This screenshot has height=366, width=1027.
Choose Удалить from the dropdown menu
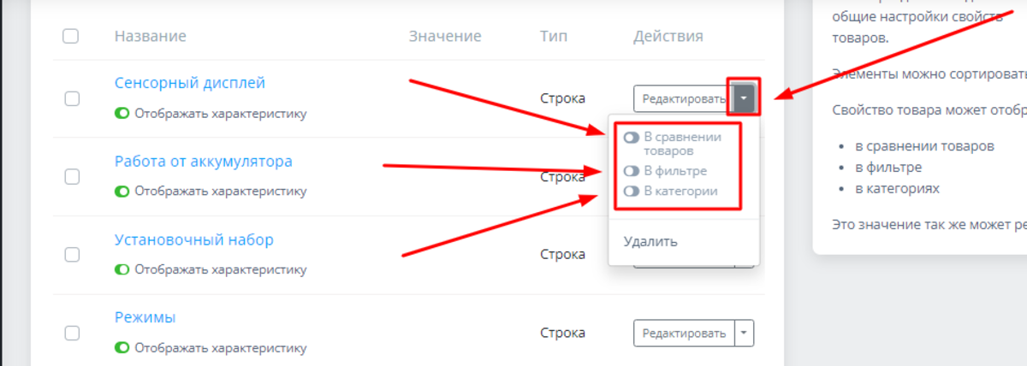point(650,241)
